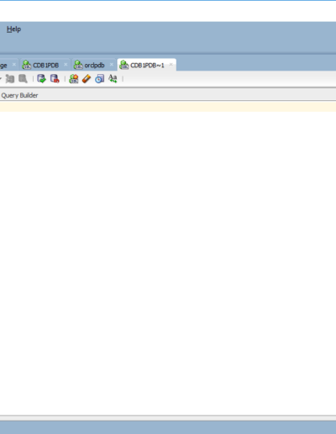Open the Unshared SQL Worksheet icon
The height and width of the screenshot is (434, 336).
click(x=74, y=79)
